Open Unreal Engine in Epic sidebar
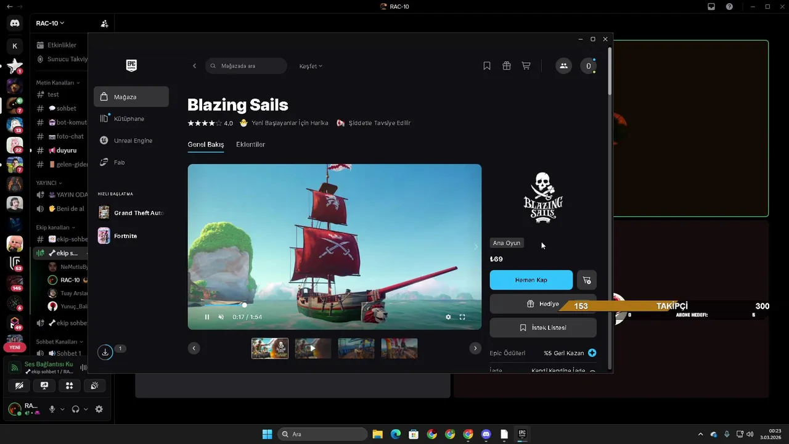 (x=131, y=141)
